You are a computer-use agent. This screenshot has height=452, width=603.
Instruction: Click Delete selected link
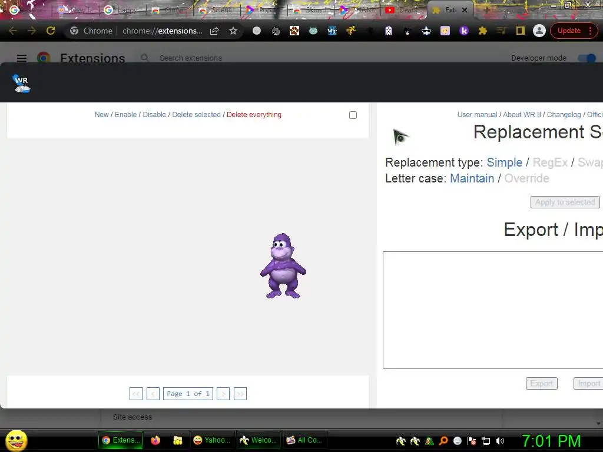point(196,115)
